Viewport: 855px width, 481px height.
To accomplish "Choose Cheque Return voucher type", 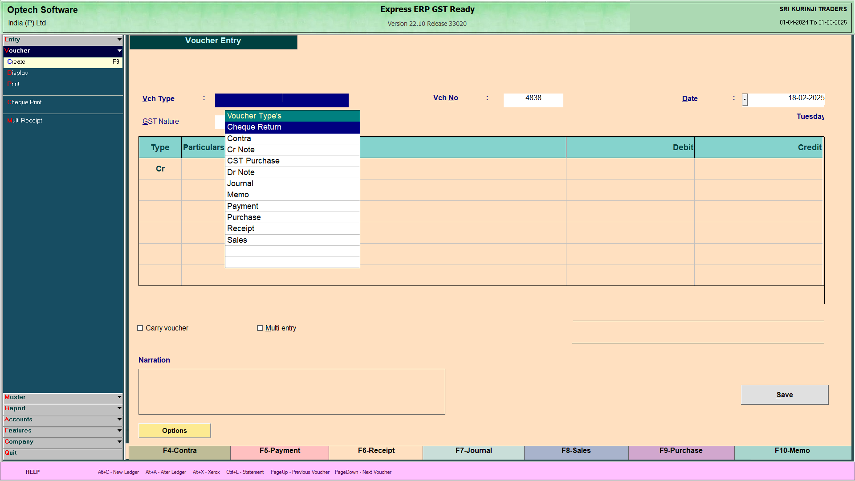I will click(x=254, y=127).
